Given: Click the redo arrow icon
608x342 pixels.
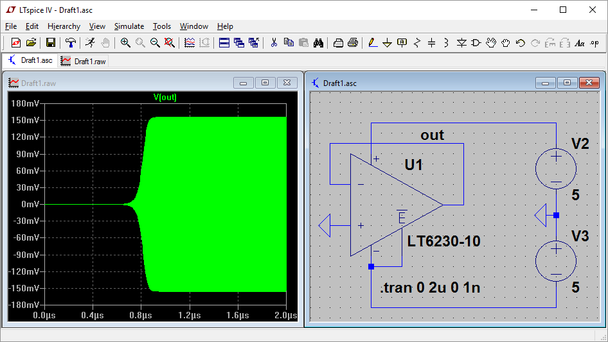Looking at the screenshot, I should 535,42.
